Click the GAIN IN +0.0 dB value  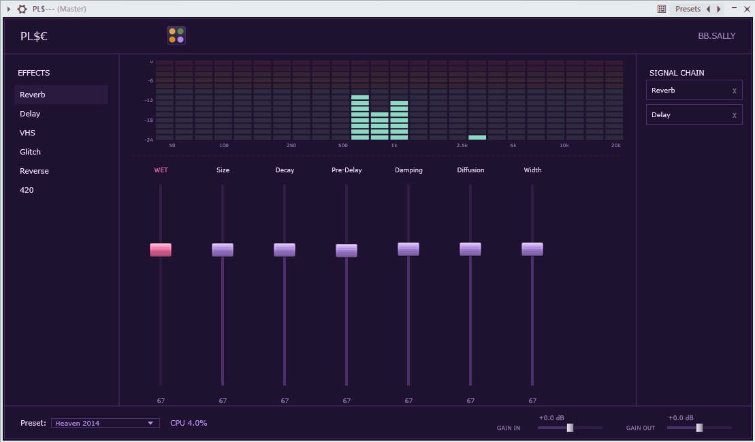coord(551,418)
